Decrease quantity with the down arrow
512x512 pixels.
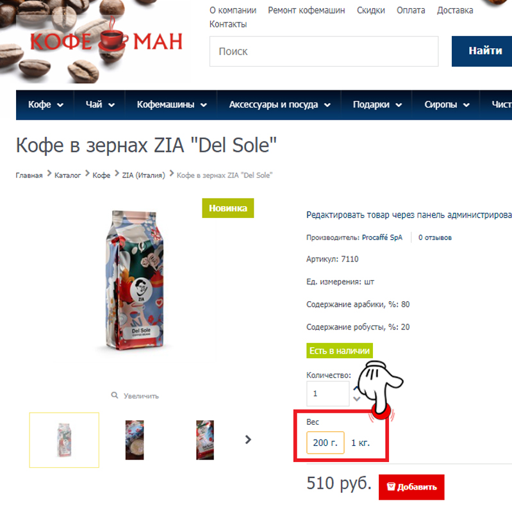(356, 399)
